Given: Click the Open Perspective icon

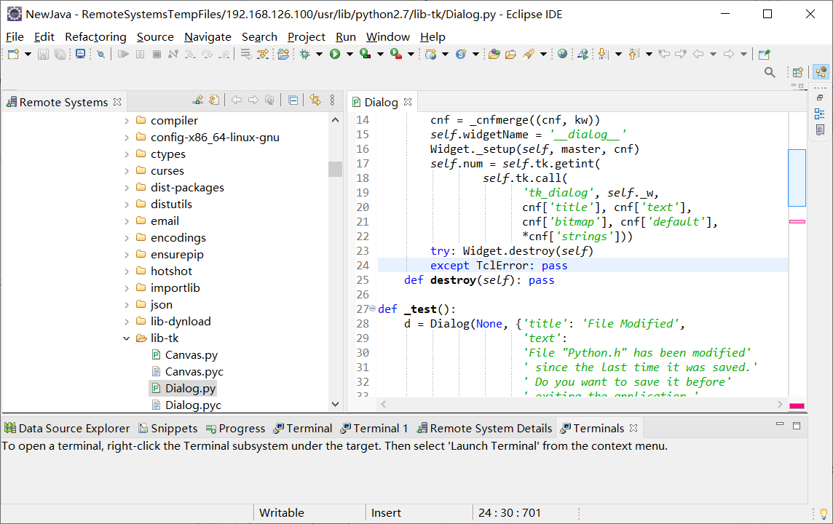Looking at the screenshot, I should coord(797,72).
